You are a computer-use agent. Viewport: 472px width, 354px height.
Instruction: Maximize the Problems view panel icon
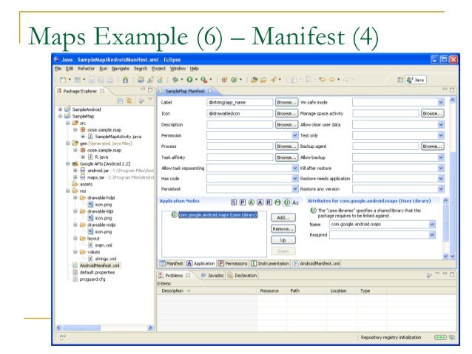click(452, 274)
